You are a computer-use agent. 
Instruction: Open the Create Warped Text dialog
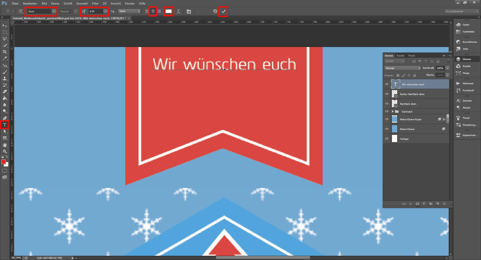click(179, 11)
